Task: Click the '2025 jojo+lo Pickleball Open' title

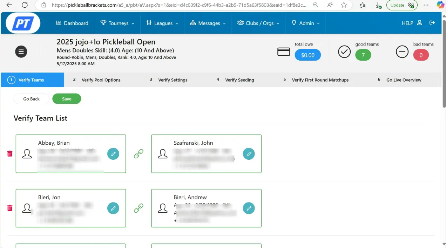Action: (106, 42)
